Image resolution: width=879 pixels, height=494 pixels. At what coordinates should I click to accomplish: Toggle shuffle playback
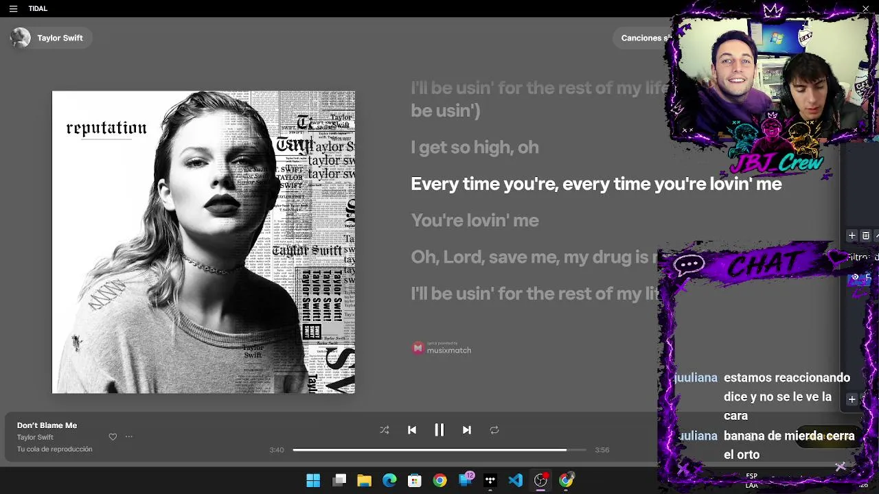[385, 430]
